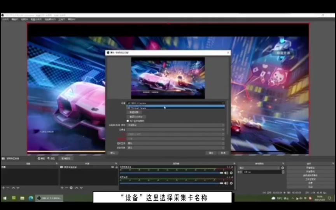Image resolution: width=336 pixels, height=210 pixels.
Task: Adjust second mixer channel volume slider
Action: pyautogui.click(x=171, y=183)
